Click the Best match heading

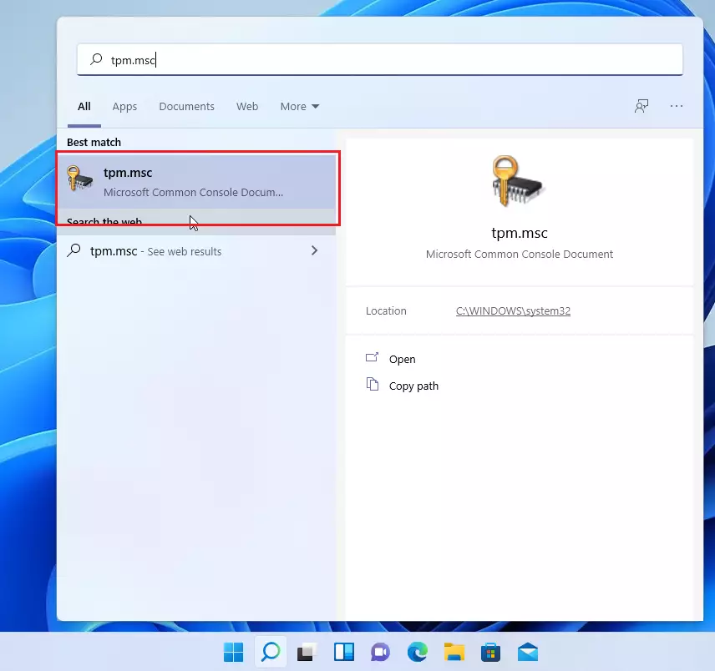click(x=94, y=142)
